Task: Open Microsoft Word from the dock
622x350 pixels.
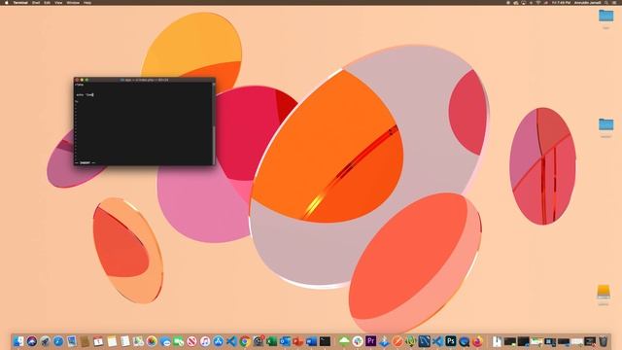Action: click(311, 341)
